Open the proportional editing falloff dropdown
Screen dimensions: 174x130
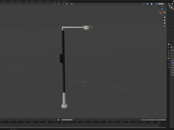74,4
